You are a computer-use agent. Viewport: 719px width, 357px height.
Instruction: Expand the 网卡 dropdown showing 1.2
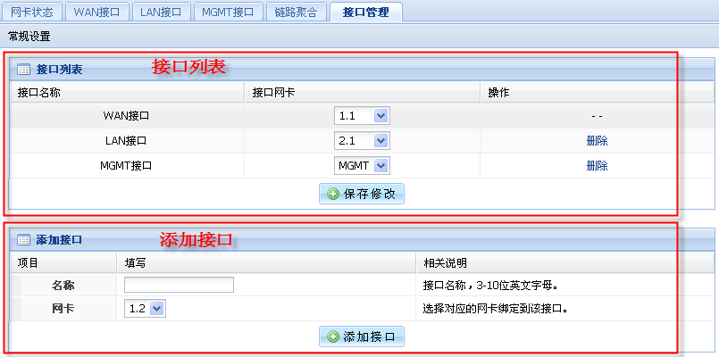click(146, 309)
